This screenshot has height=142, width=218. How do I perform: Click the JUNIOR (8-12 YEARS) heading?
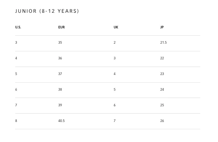[47, 11]
